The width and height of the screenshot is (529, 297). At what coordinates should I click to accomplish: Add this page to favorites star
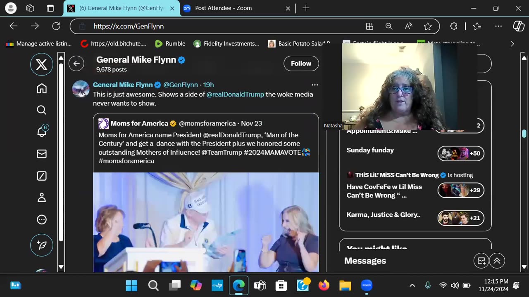(x=428, y=26)
